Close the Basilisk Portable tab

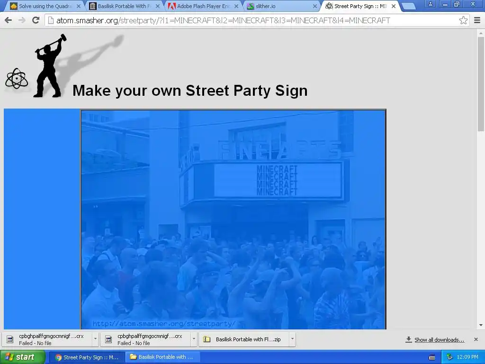(157, 6)
